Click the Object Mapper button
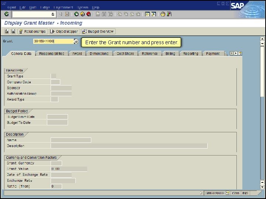Screen dimensions: 266x199 (64, 31)
